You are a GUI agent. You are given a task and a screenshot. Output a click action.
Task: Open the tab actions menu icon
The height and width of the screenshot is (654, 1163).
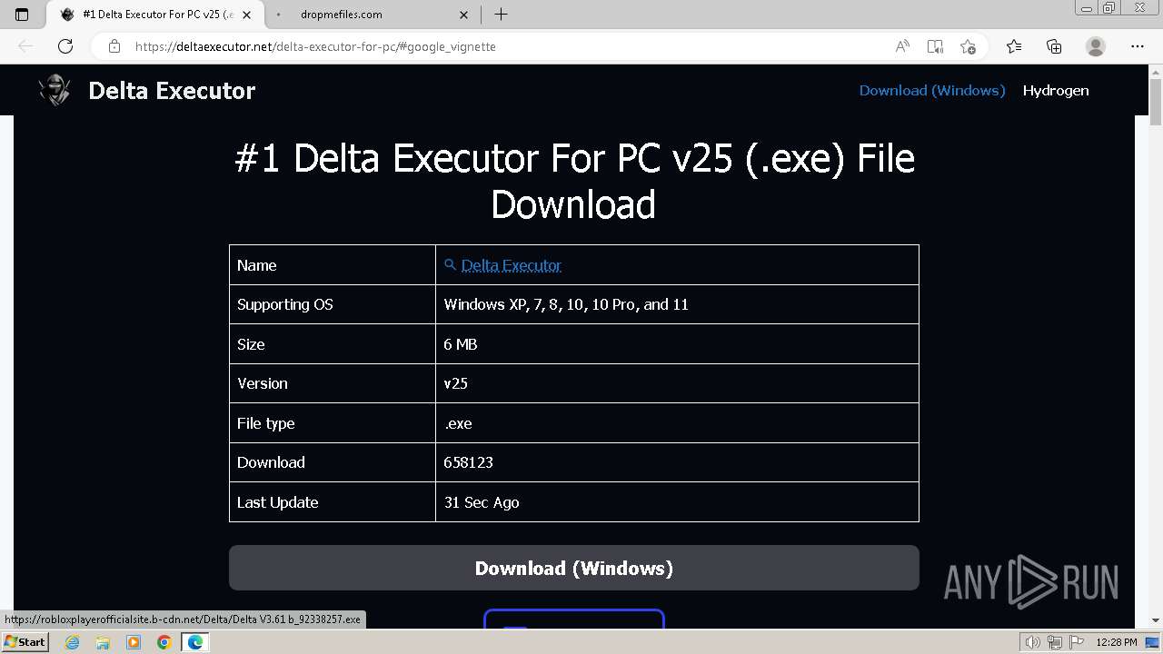[x=22, y=15]
